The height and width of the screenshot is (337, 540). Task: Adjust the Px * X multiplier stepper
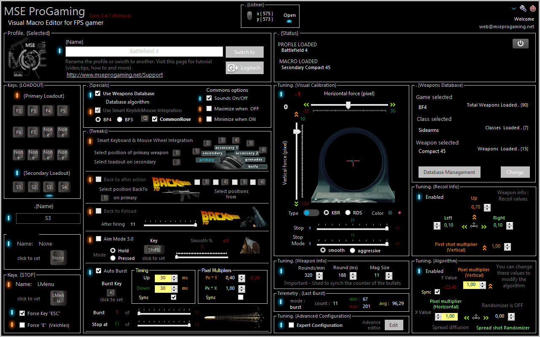[x=242, y=289]
